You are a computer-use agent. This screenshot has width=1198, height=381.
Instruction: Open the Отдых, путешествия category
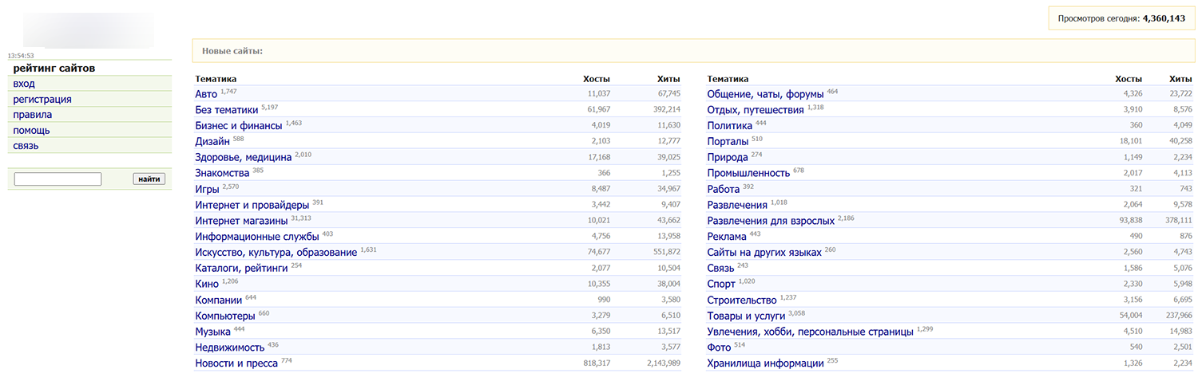point(756,110)
